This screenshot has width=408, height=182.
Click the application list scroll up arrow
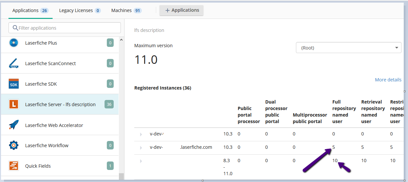[121, 40]
